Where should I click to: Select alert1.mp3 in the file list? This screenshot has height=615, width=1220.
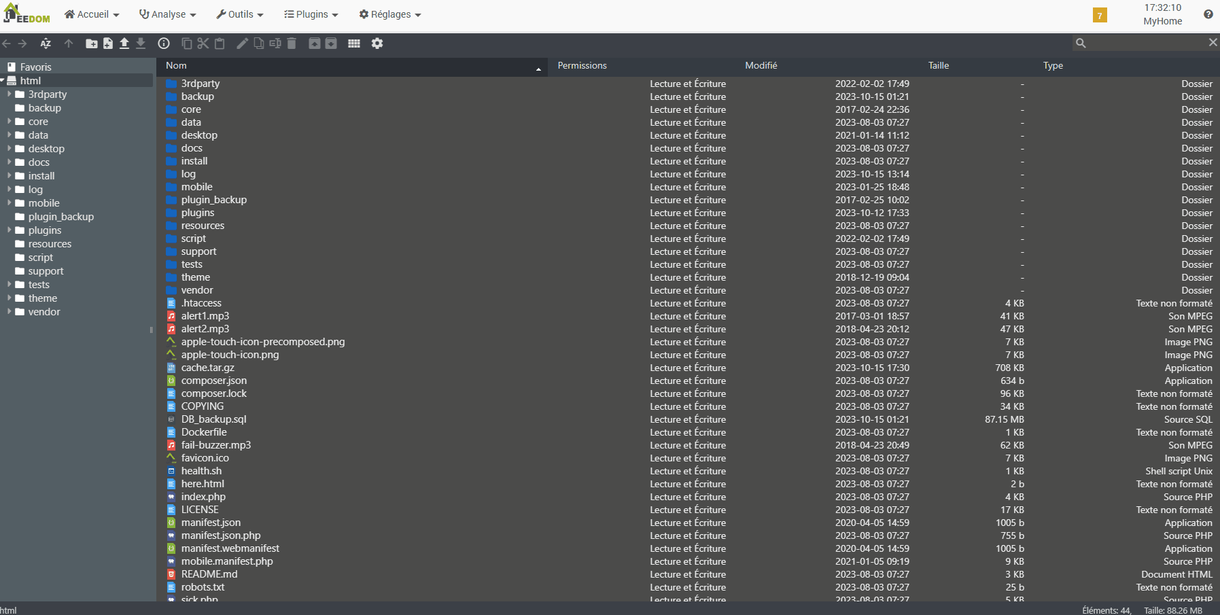click(x=688, y=316)
